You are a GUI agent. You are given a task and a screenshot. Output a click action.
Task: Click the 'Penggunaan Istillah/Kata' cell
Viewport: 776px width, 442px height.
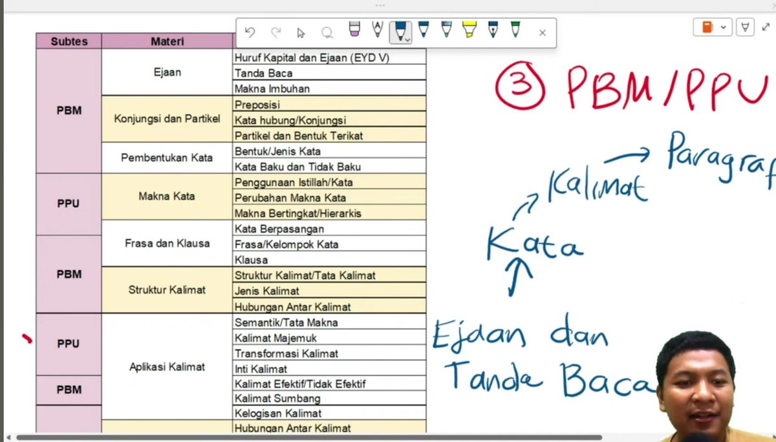329,182
